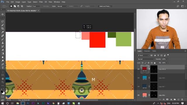
Task: Click the Select and Mask button
Action: coord(105,6)
